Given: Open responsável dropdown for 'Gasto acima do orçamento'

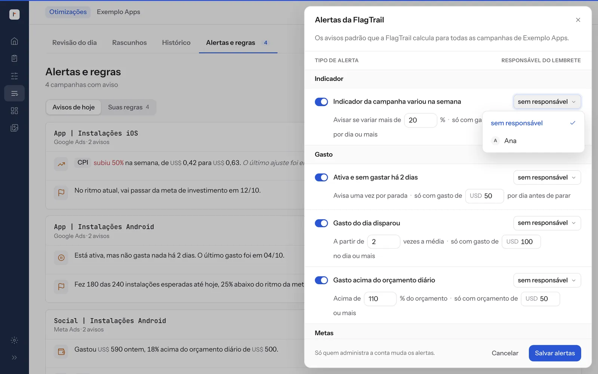Looking at the screenshot, I should 547,280.
